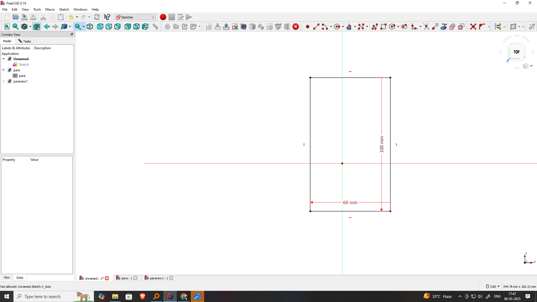537x302 pixels.
Task: Switch to the Front view icon
Action: pyautogui.click(x=100, y=27)
